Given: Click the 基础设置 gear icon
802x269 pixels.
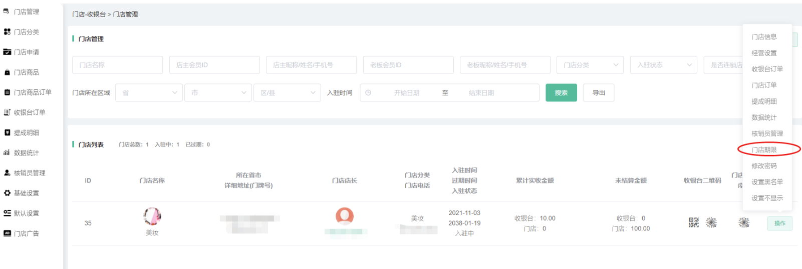Looking at the screenshot, I should pyautogui.click(x=7, y=193).
